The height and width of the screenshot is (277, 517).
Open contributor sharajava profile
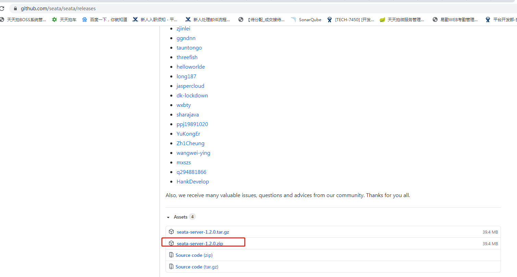point(188,115)
